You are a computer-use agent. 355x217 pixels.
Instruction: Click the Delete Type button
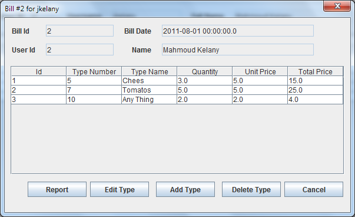point(251,189)
